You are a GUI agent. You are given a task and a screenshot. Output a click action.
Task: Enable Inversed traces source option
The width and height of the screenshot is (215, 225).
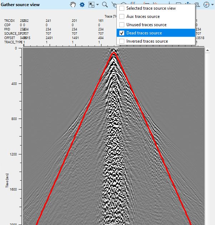point(156,41)
